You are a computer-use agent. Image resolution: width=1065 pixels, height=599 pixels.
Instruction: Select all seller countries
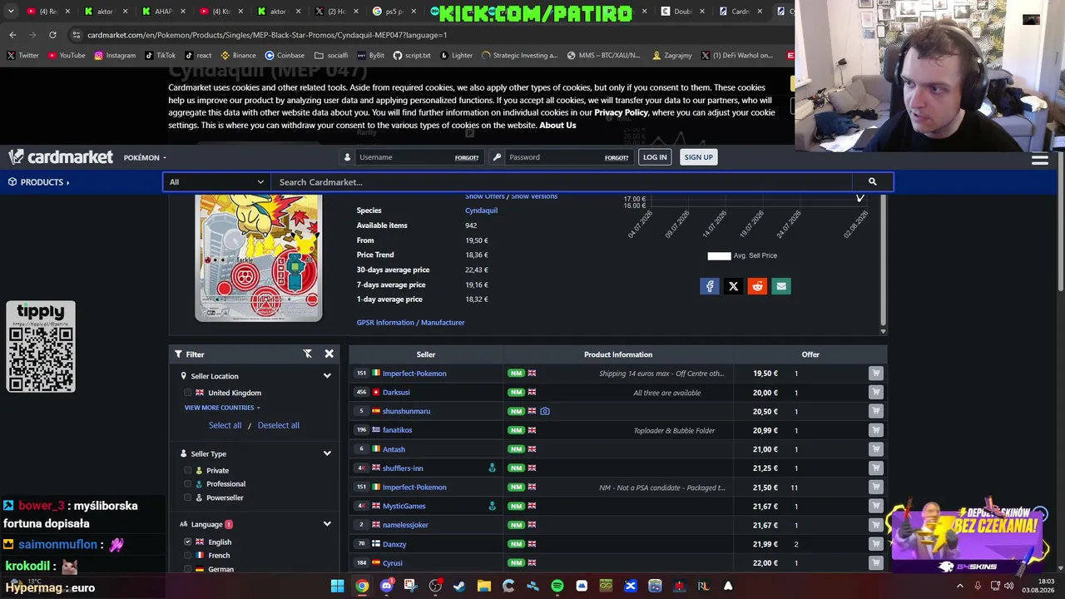225,425
